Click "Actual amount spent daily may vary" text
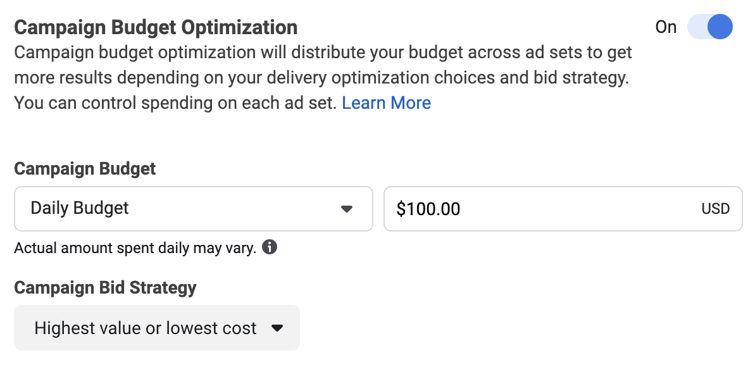This screenshot has height=367, width=748. [135, 248]
